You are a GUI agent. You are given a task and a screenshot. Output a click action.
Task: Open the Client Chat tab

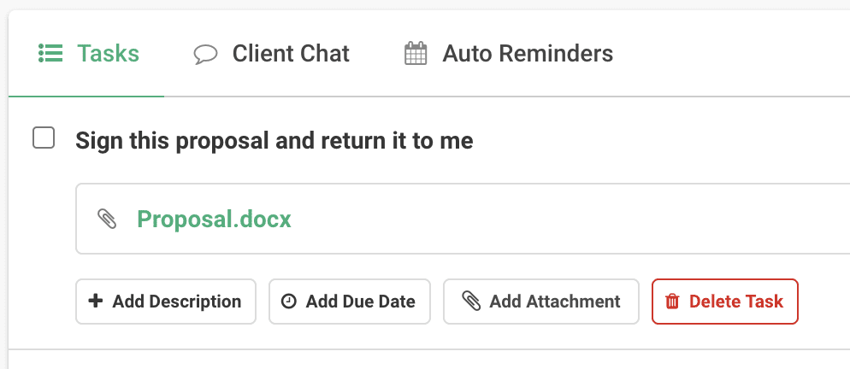coord(272,54)
